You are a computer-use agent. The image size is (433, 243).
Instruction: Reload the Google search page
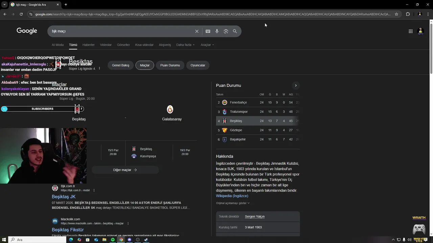pyautogui.click(x=21, y=14)
